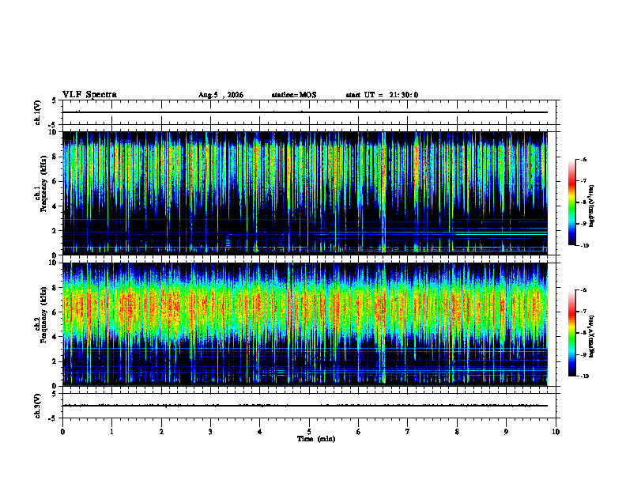Click the 10 tick on Time axis
Viewport: 626px width, 484px height.
coord(556,432)
